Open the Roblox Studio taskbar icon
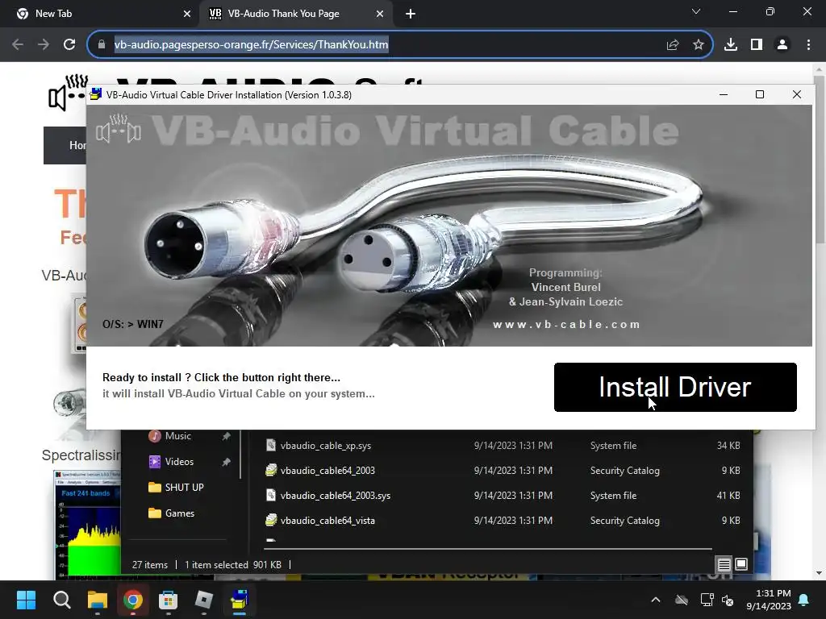Viewport: 826px width, 619px height. [x=204, y=600]
